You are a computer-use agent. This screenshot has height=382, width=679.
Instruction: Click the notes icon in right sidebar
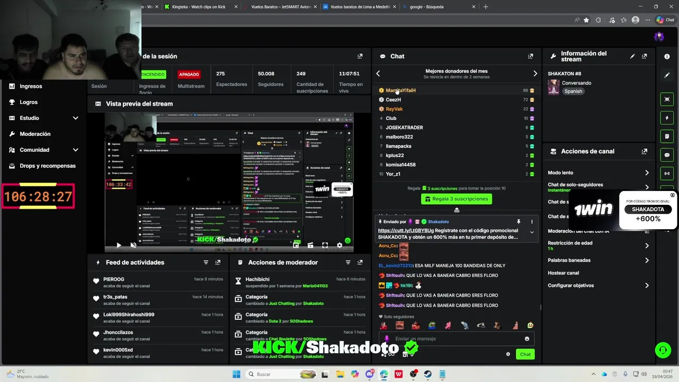(667, 136)
